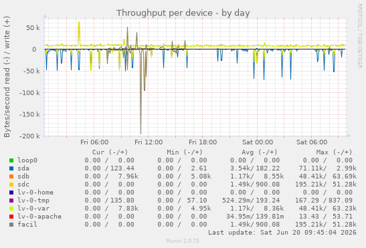This screenshot has width=366, height=248.
Task: Click the lv-0-tmp avg read value 524.29m
Action: click(x=236, y=201)
